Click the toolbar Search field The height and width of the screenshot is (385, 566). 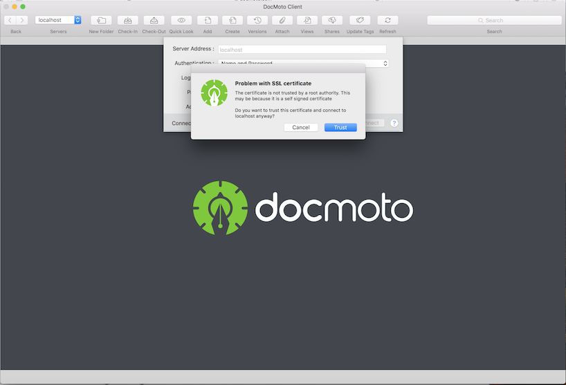point(494,20)
